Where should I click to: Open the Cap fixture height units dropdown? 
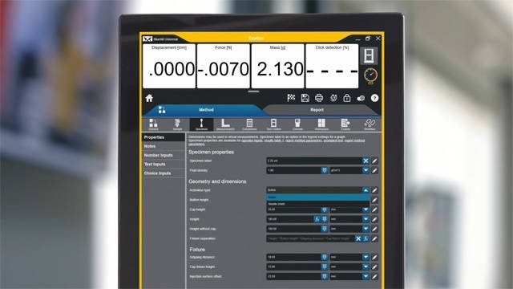(x=366, y=267)
